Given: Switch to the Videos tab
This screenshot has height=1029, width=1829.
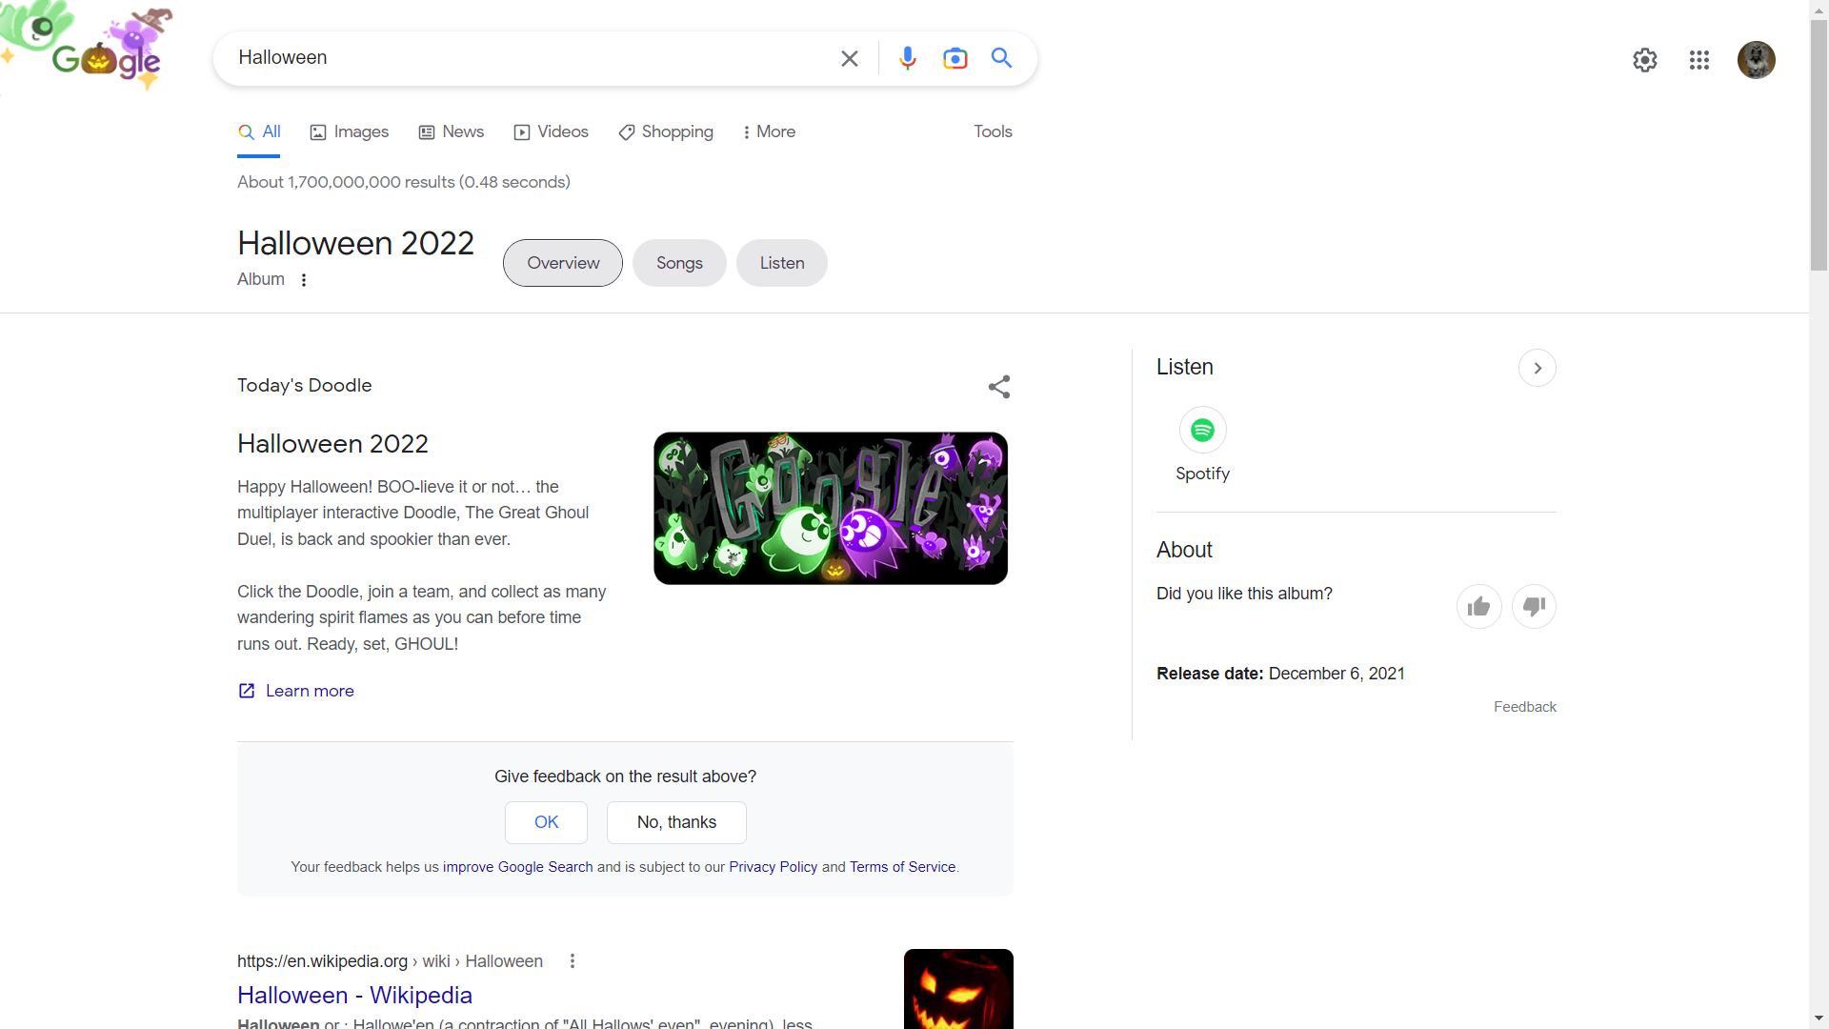Looking at the screenshot, I should [x=552, y=131].
